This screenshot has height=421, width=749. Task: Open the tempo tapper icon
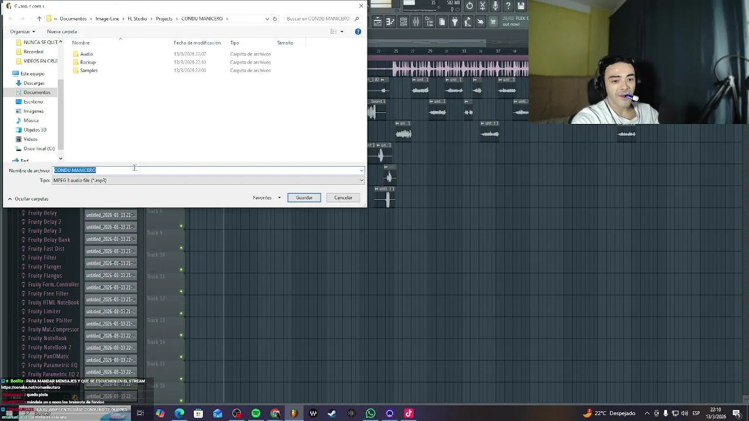[468, 22]
